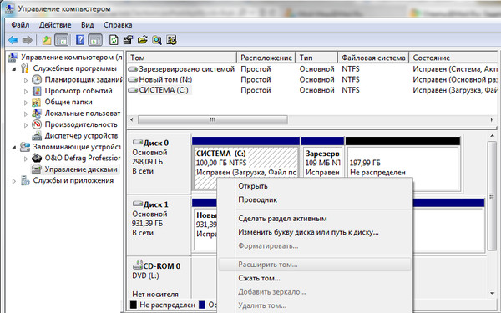501x313 pixels.
Task: Open Help via blue question mark icon
Action: click(x=80, y=40)
